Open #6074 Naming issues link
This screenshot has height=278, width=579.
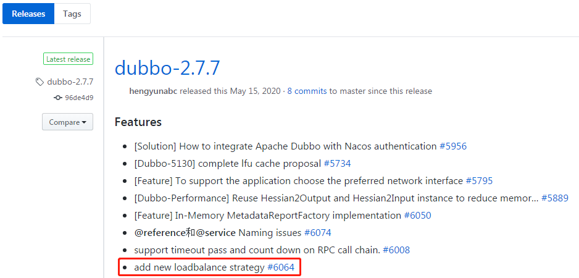coord(317,233)
